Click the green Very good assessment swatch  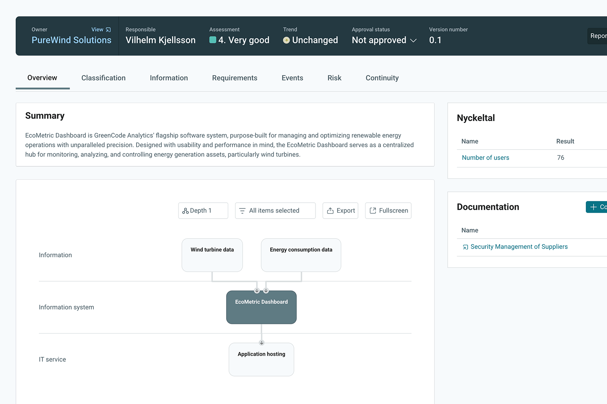coord(213,40)
